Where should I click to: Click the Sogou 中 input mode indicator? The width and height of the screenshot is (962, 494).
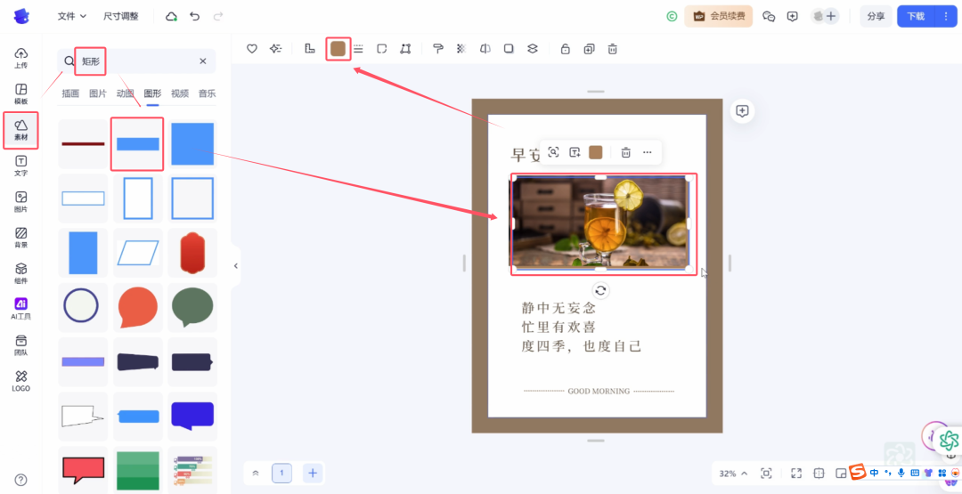coord(875,473)
